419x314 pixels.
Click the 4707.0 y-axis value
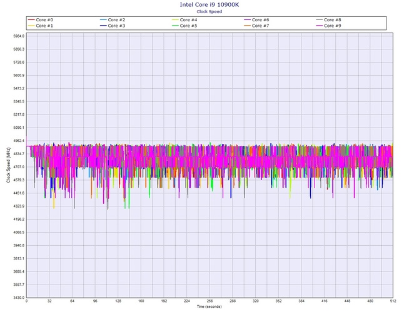(19, 167)
